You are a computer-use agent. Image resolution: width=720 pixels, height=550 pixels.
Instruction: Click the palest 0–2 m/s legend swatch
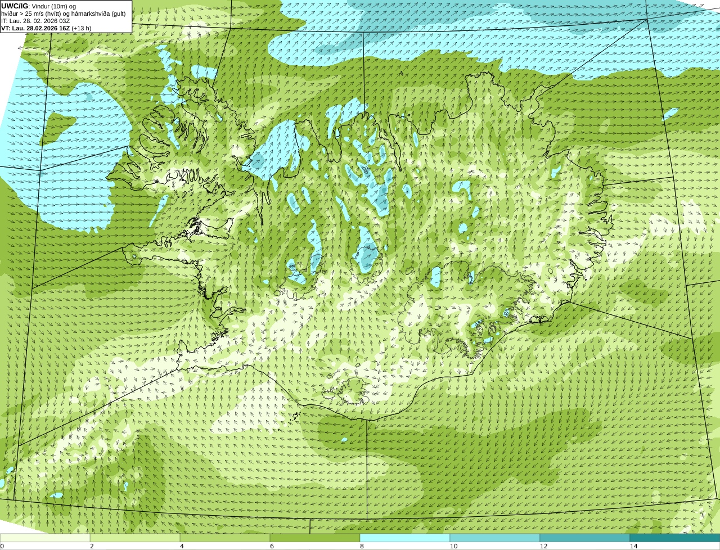pyautogui.click(x=45, y=538)
